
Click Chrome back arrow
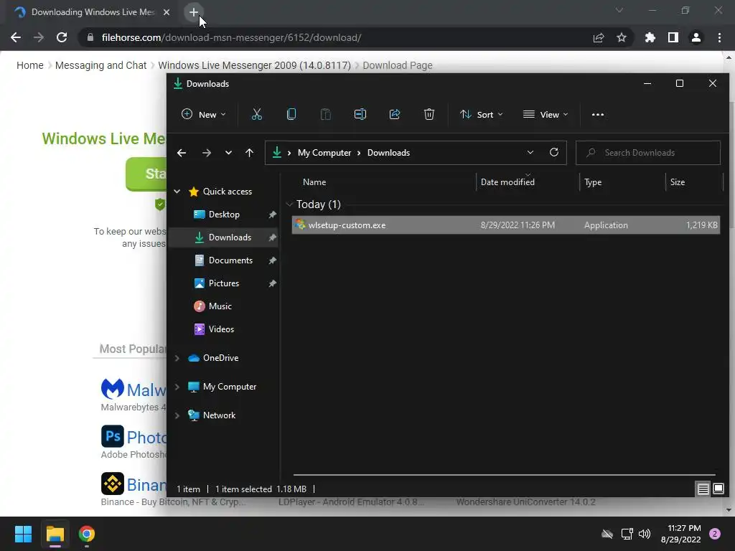click(x=16, y=37)
